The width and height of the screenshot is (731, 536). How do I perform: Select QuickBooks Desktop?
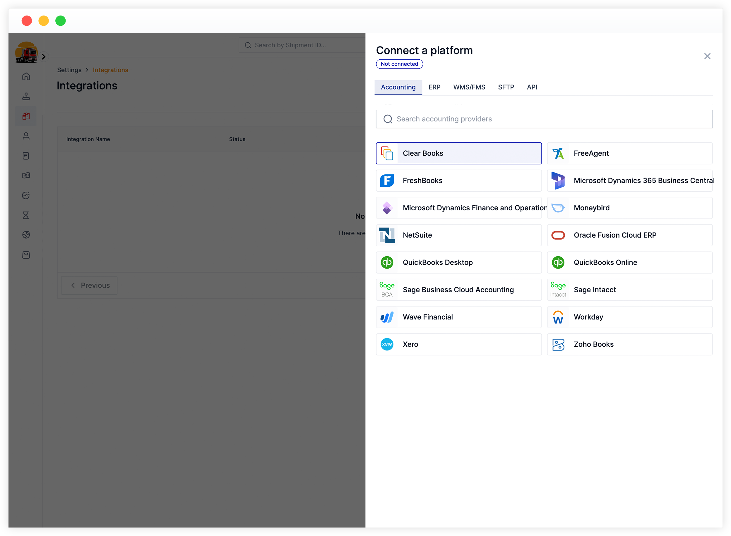(459, 262)
